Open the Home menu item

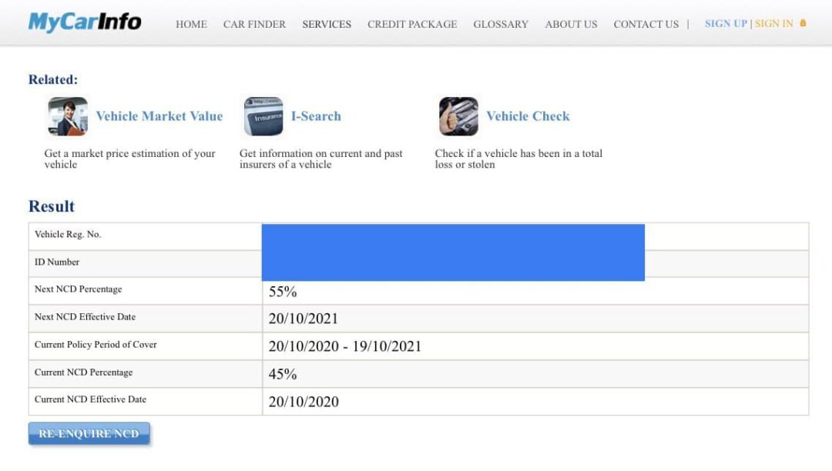coord(192,25)
